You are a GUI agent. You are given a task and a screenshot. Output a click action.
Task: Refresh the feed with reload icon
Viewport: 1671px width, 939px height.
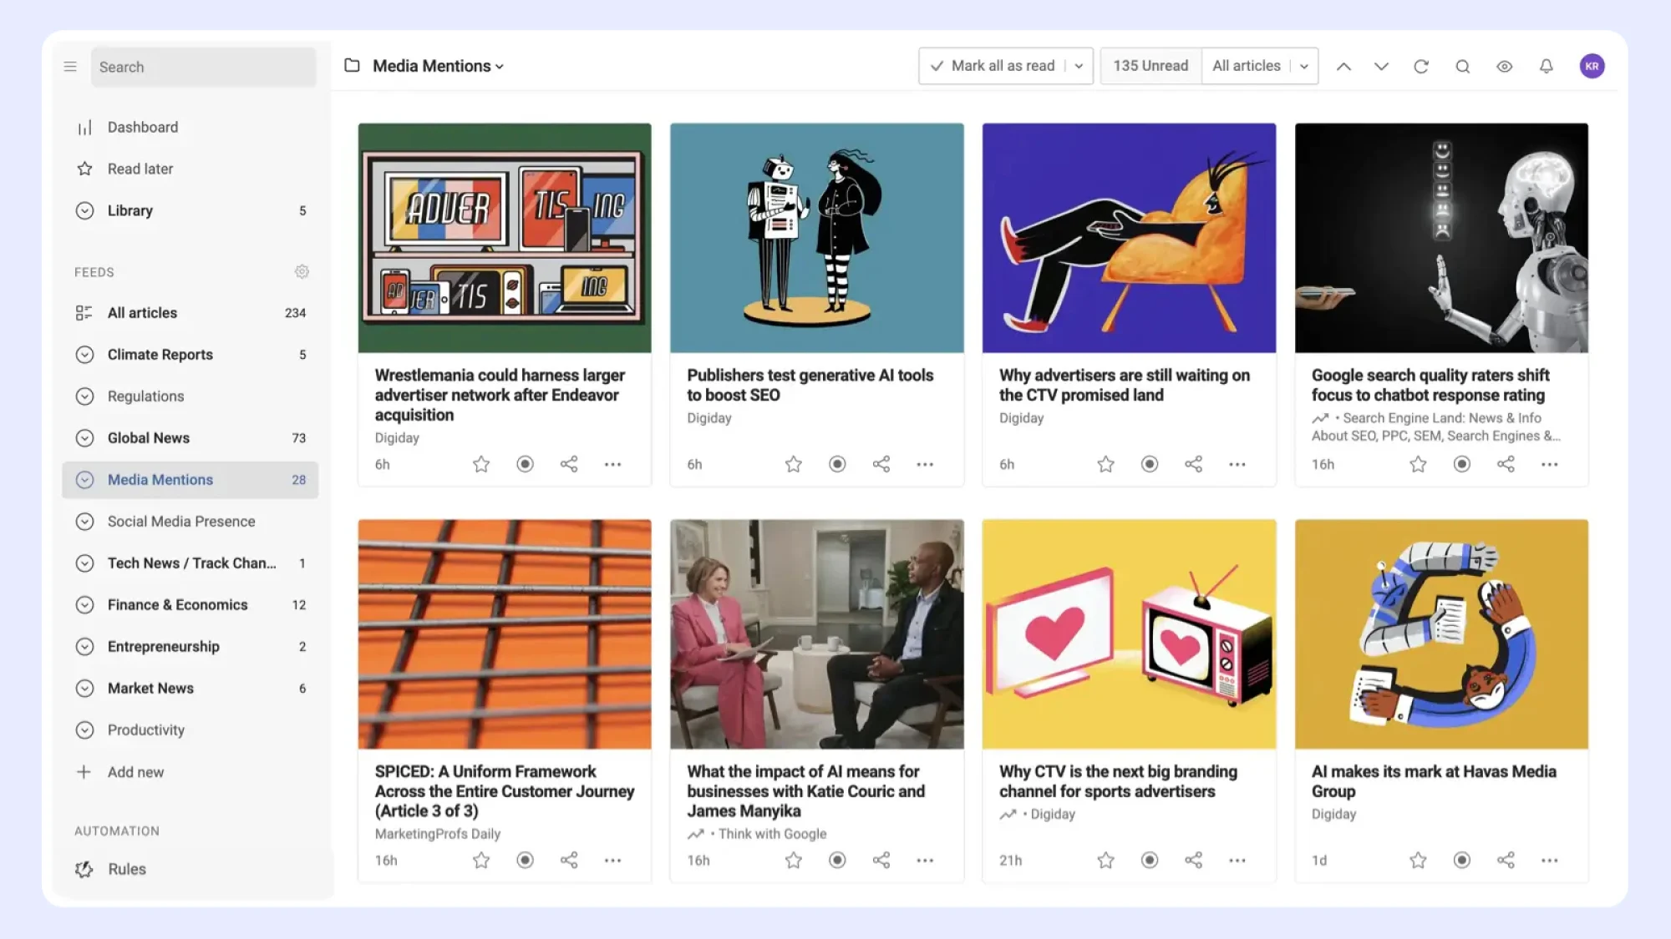(x=1421, y=67)
